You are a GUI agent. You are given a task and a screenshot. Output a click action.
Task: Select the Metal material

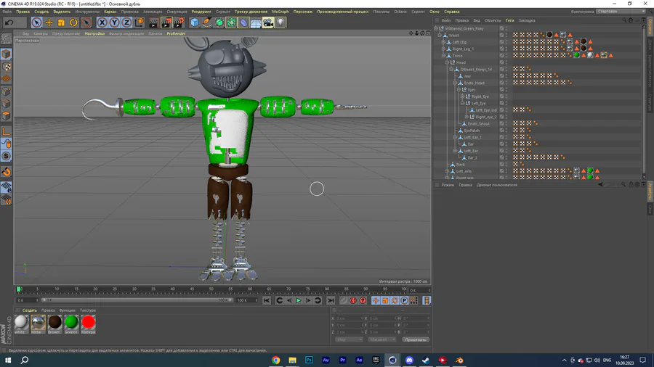coord(38,323)
